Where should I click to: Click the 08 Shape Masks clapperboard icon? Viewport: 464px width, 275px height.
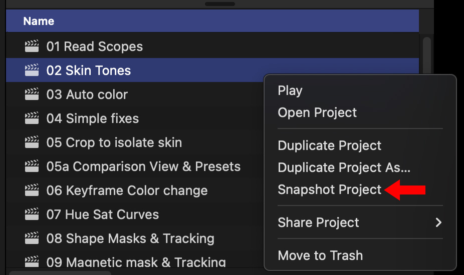32,238
